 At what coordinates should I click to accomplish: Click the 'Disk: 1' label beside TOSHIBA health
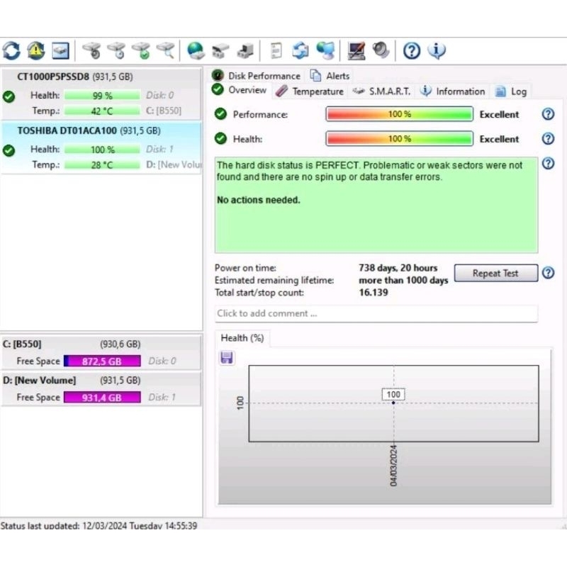coord(160,149)
